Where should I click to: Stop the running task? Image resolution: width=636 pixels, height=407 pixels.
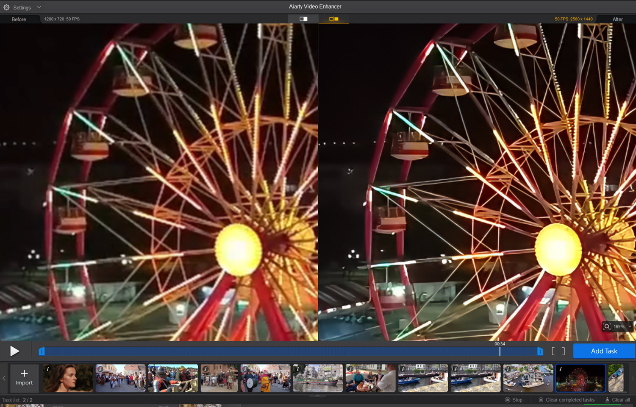pos(514,400)
